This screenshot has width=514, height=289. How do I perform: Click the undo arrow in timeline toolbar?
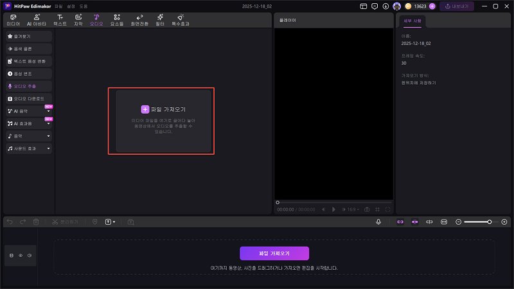tap(10, 222)
